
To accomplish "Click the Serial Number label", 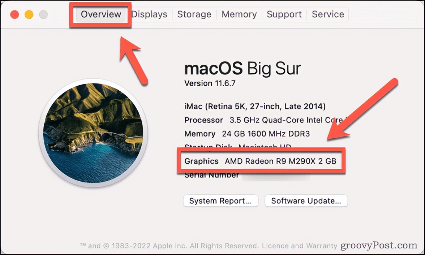I will click(211, 176).
